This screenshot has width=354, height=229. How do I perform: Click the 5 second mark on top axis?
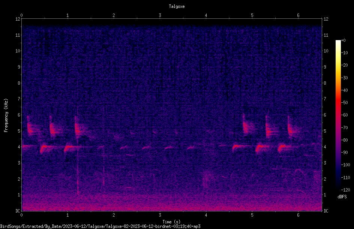click(x=252, y=15)
